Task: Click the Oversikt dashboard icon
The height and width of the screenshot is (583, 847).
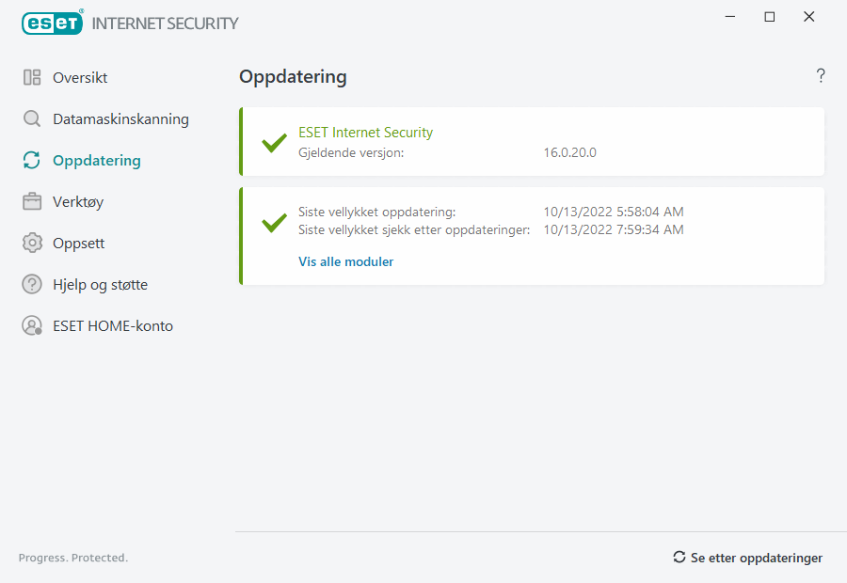Action: click(32, 78)
